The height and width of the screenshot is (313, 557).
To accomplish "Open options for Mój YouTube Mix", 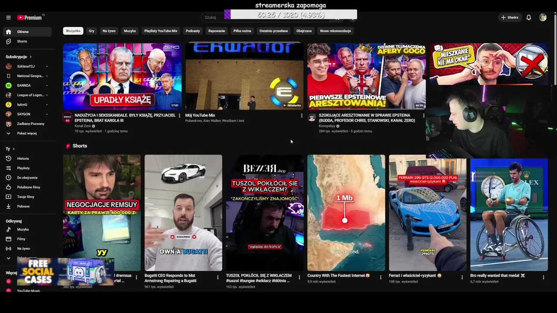I will point(302,116).
